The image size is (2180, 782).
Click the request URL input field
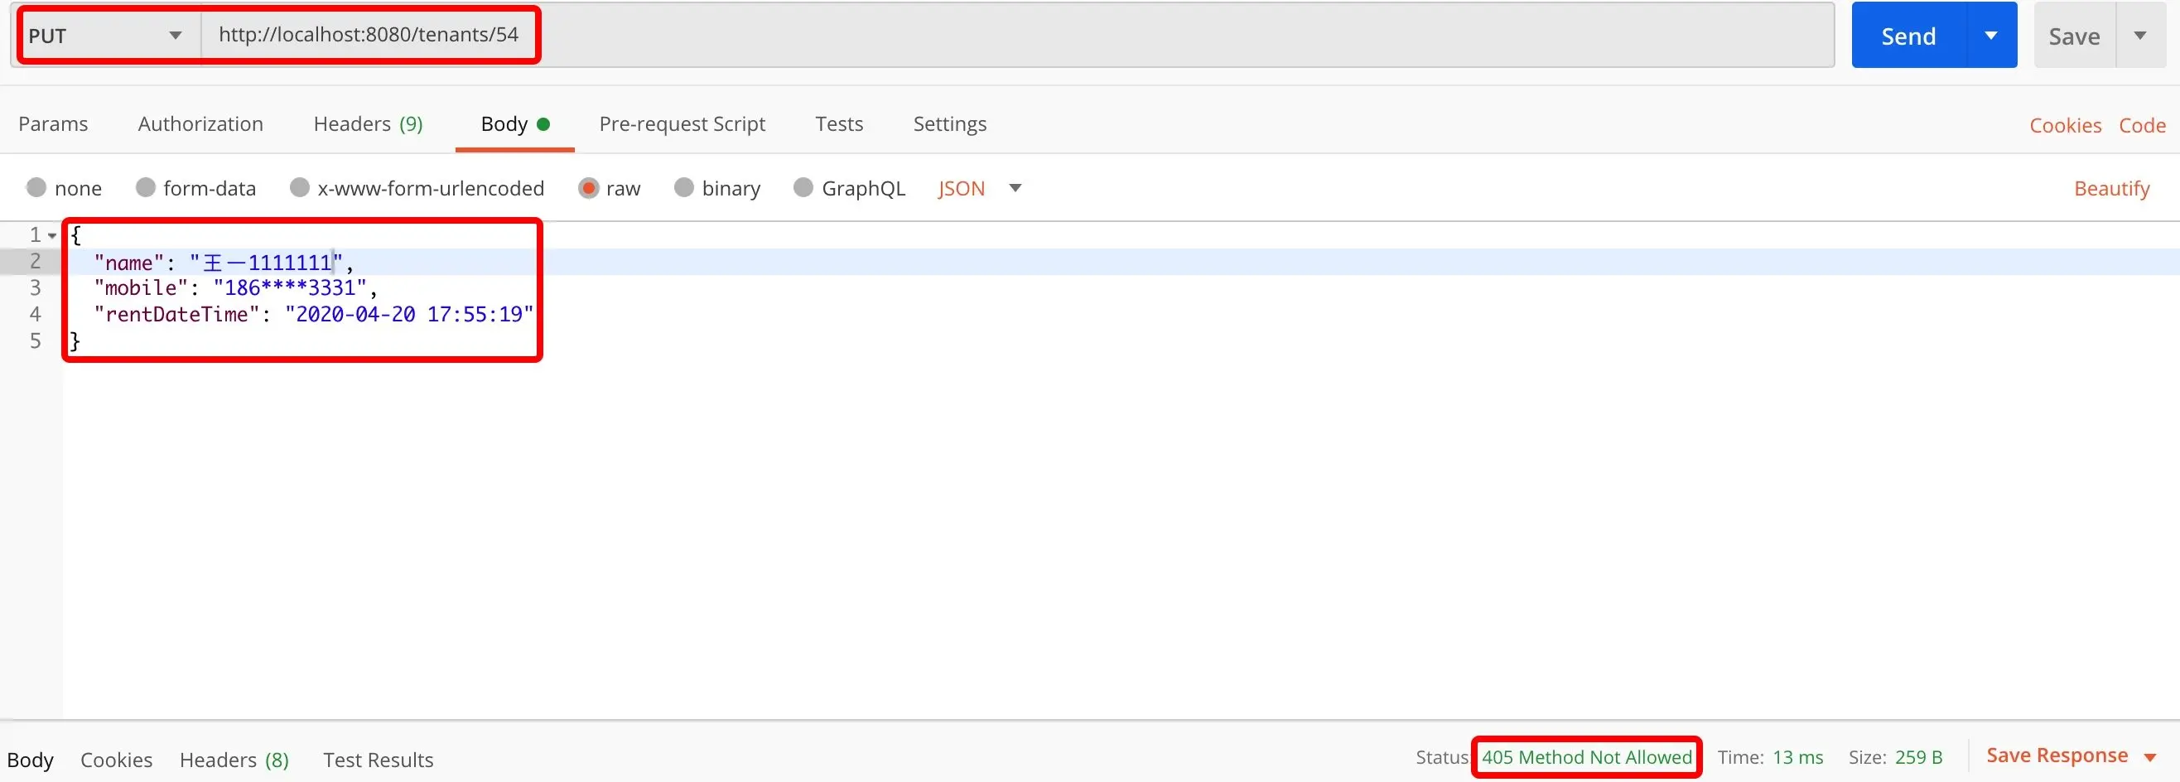click(1017, 35)
